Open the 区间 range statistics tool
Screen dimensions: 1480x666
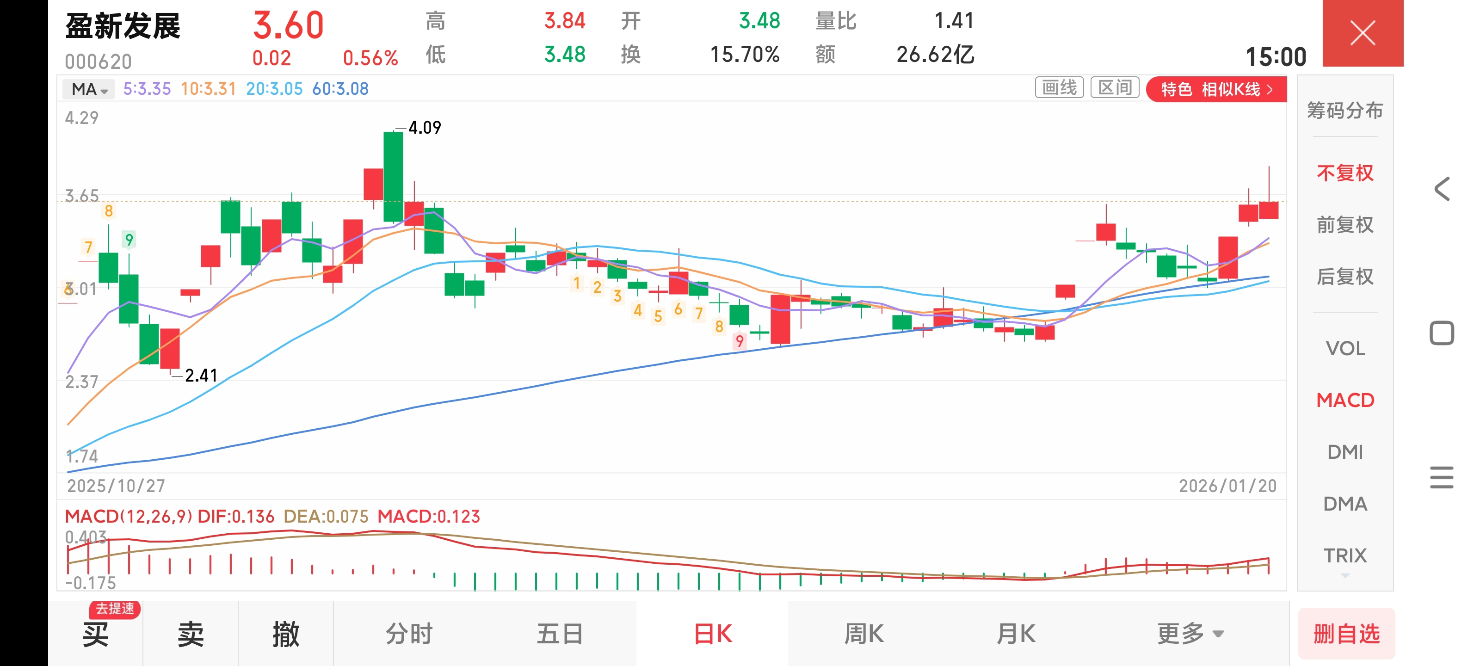click(1115, 88)
